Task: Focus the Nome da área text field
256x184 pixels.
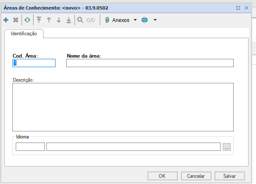Action: (x=150, y=63)
